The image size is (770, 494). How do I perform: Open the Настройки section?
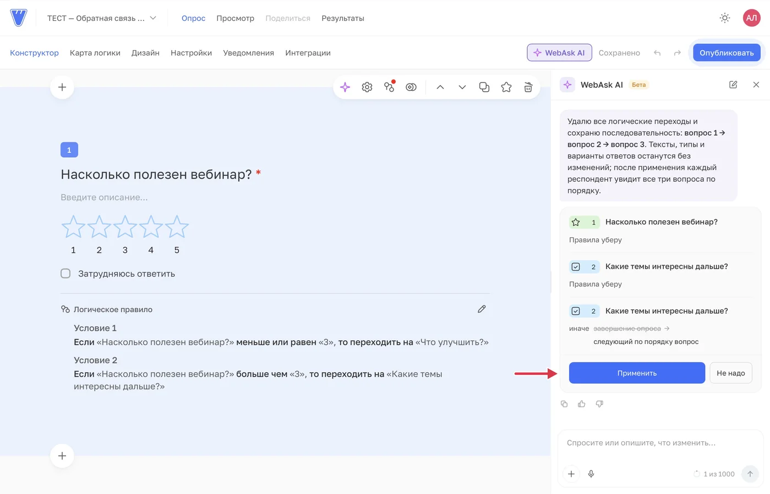tap(191, 53)
